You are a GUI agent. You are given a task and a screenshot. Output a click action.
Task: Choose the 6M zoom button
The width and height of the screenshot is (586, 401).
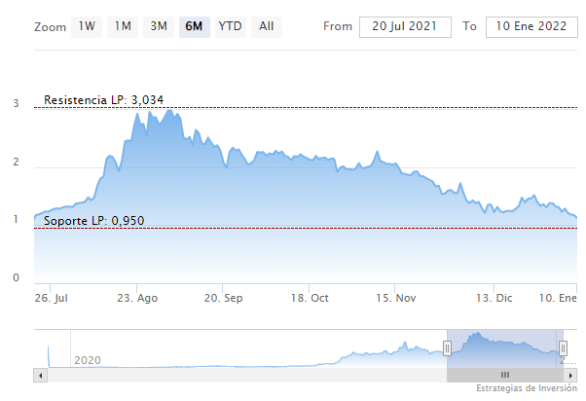click(194, 26)
